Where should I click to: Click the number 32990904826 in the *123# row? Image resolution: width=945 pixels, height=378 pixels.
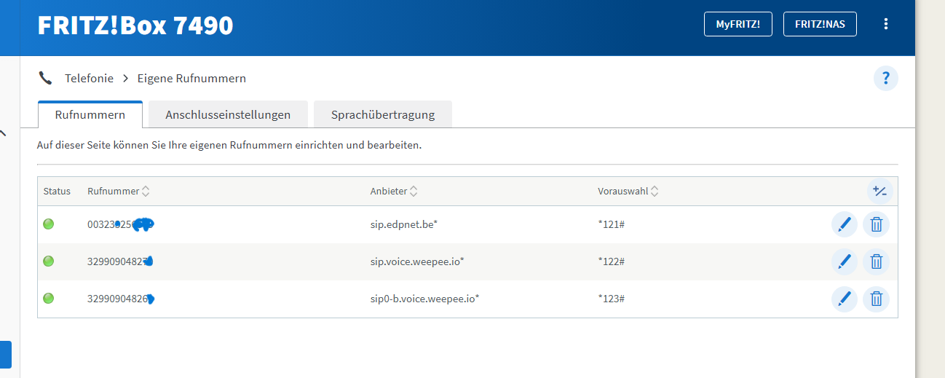(x=122, y=299)
